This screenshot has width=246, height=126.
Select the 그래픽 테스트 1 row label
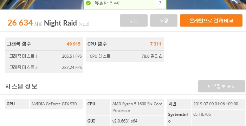point(23,56)
